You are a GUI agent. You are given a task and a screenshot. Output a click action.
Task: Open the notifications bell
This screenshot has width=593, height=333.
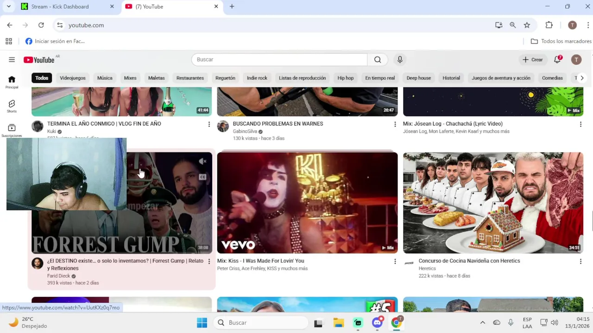point(558,60)
